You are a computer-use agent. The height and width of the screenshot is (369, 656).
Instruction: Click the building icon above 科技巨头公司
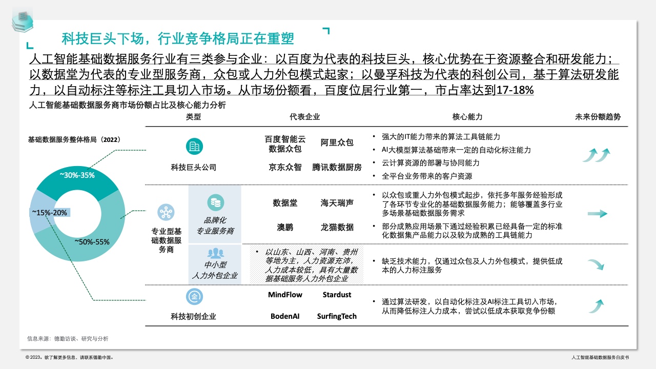point(194,147)
